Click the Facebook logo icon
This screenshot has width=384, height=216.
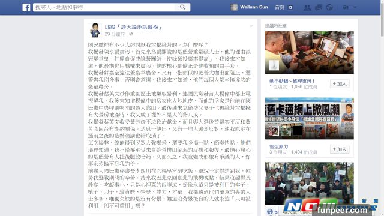point(26,7)
